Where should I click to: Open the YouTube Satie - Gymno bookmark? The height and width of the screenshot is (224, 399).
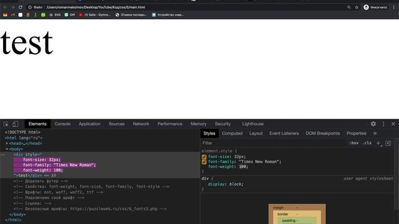point(94,15)
